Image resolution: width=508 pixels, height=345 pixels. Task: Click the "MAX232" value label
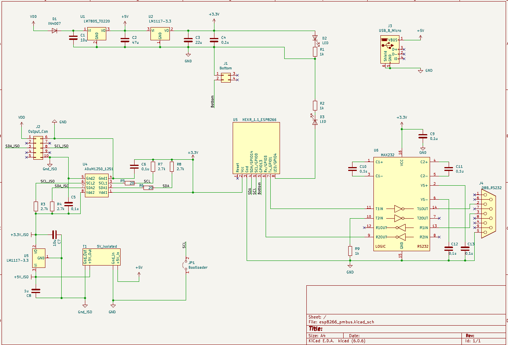click(387, 155)
